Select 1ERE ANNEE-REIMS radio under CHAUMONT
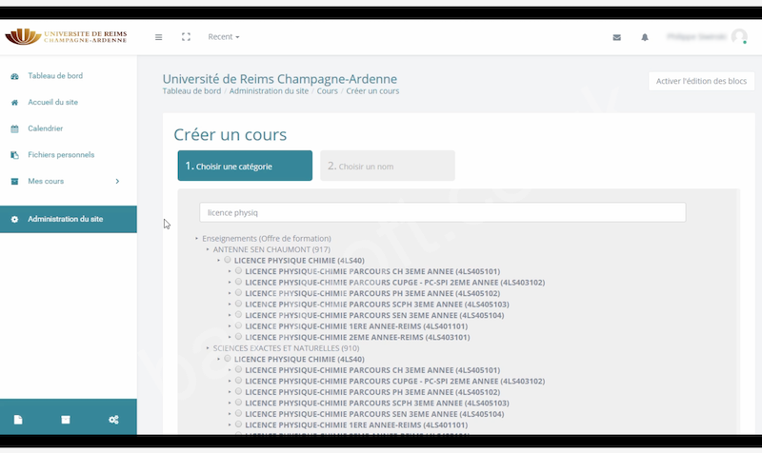 [238, 325]
